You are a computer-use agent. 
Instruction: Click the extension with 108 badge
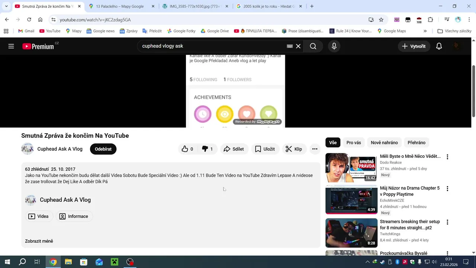(x=419, y=20)
